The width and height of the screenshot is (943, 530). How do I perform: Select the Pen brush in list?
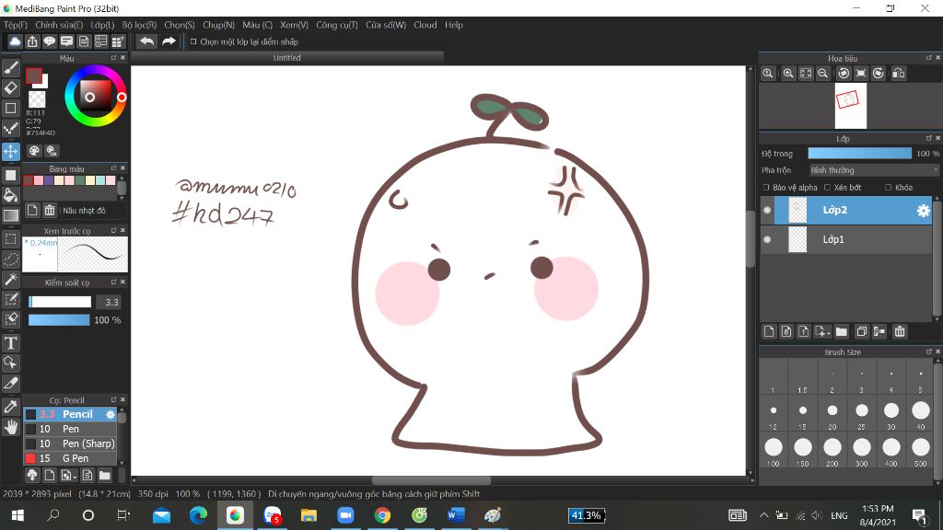click(x=70, y=429)
